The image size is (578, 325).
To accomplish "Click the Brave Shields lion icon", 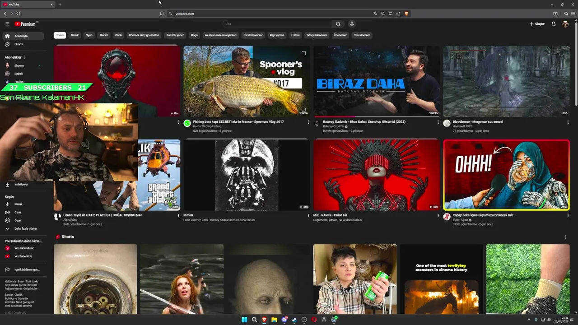I will tap(406, 14).
